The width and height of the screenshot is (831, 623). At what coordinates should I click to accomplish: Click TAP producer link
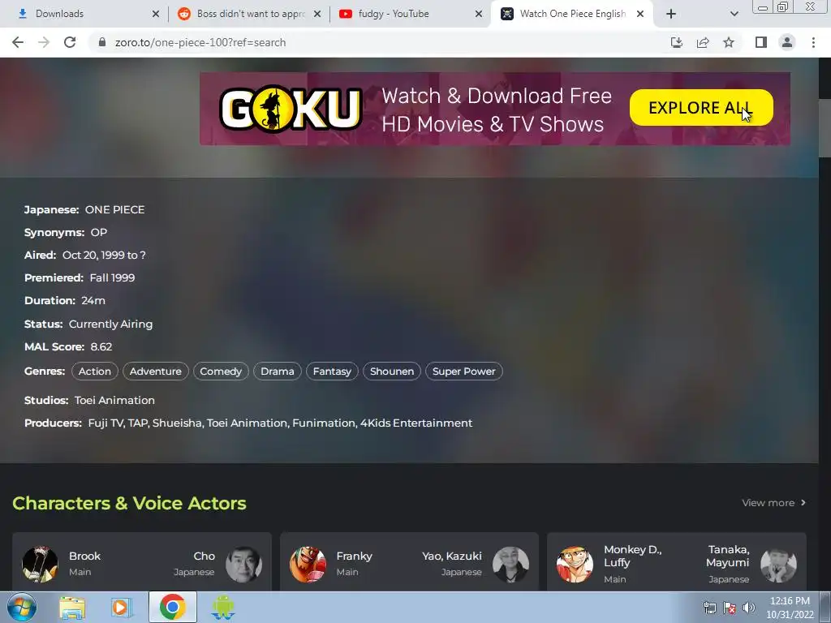point(137,423)
